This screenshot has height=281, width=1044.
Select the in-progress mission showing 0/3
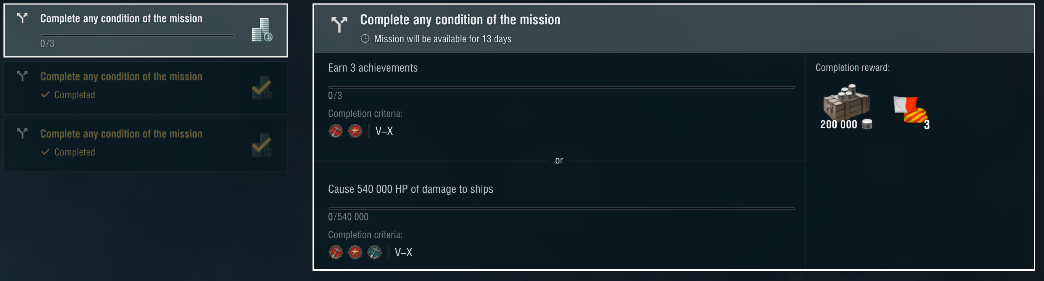(145, 30)
